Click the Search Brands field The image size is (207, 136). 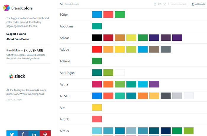click(x=72, y=4)
